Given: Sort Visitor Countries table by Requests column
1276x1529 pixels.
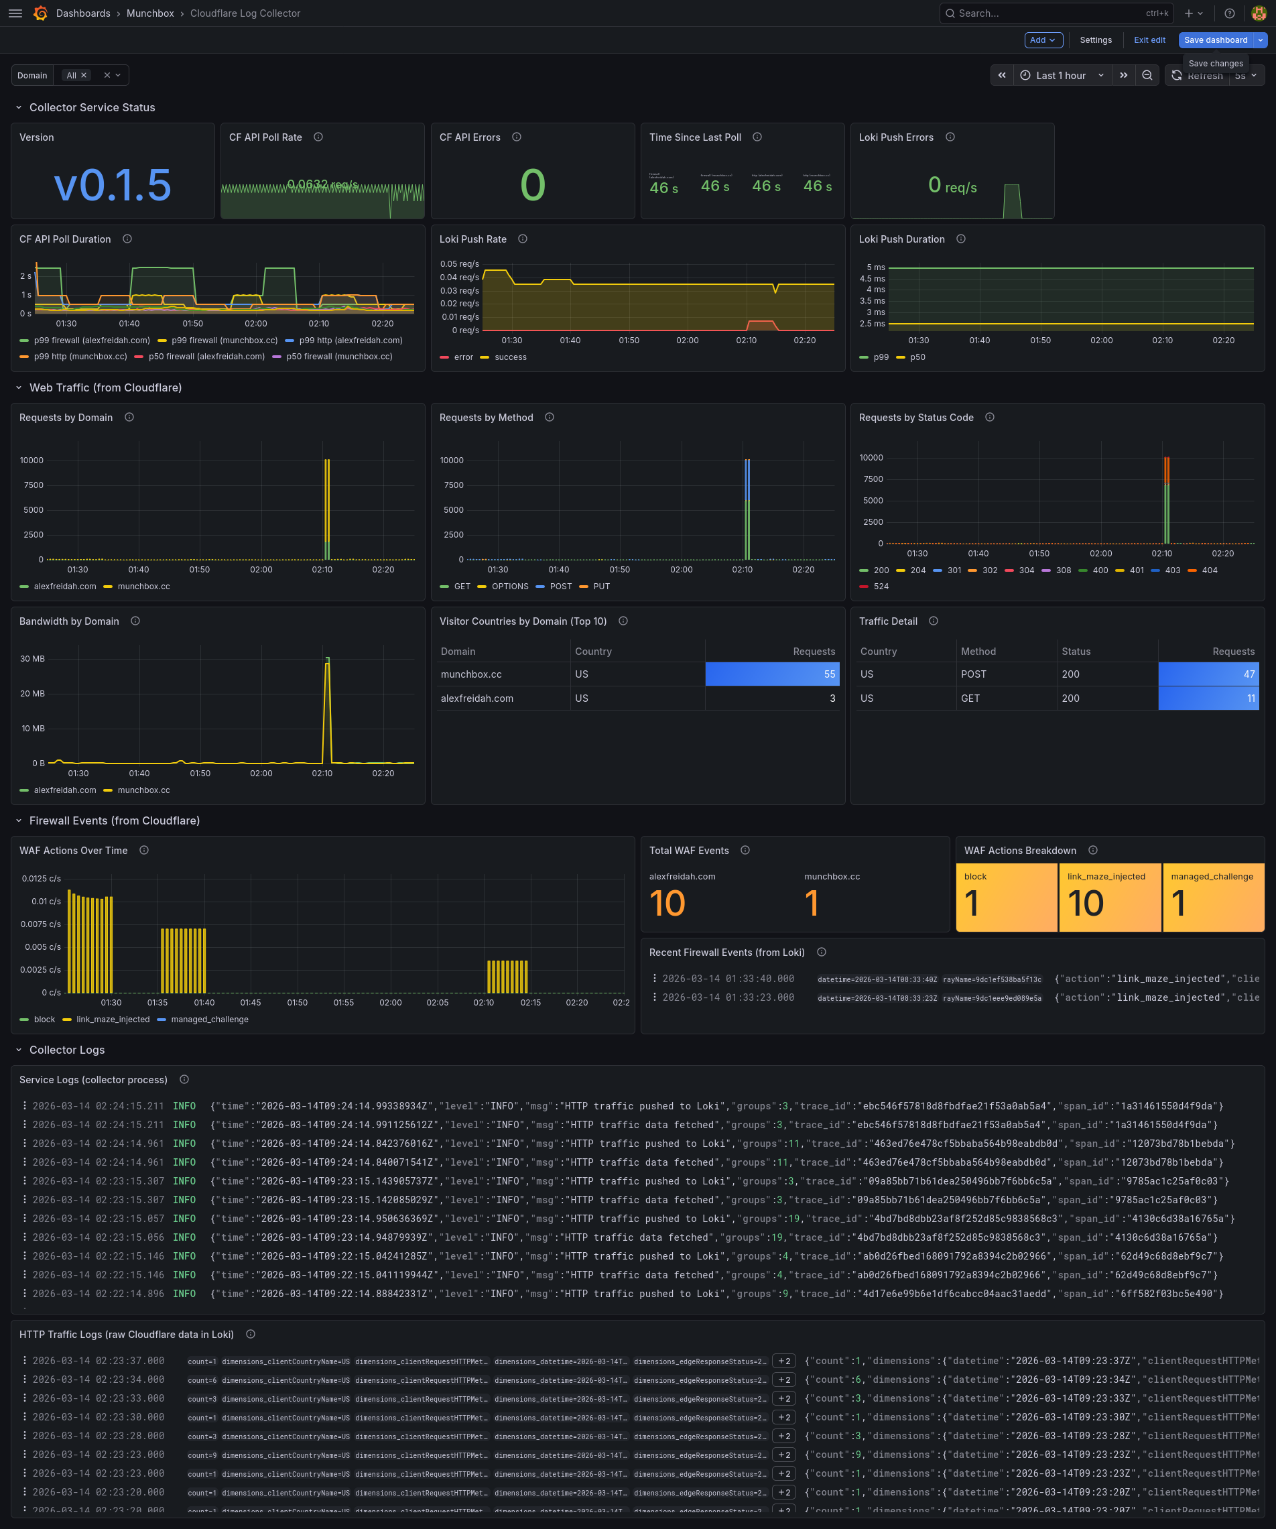Looking at the screenshot, I should coord(814,652).
